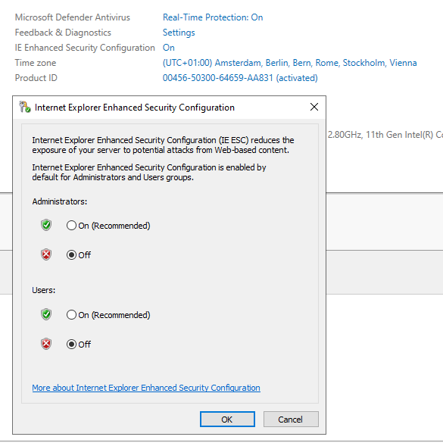The width and height of the screenshot is (443, 443).
Task: Open the time zone UTC+01:00 Amsterdam link
Action: (x=289, y=63)
